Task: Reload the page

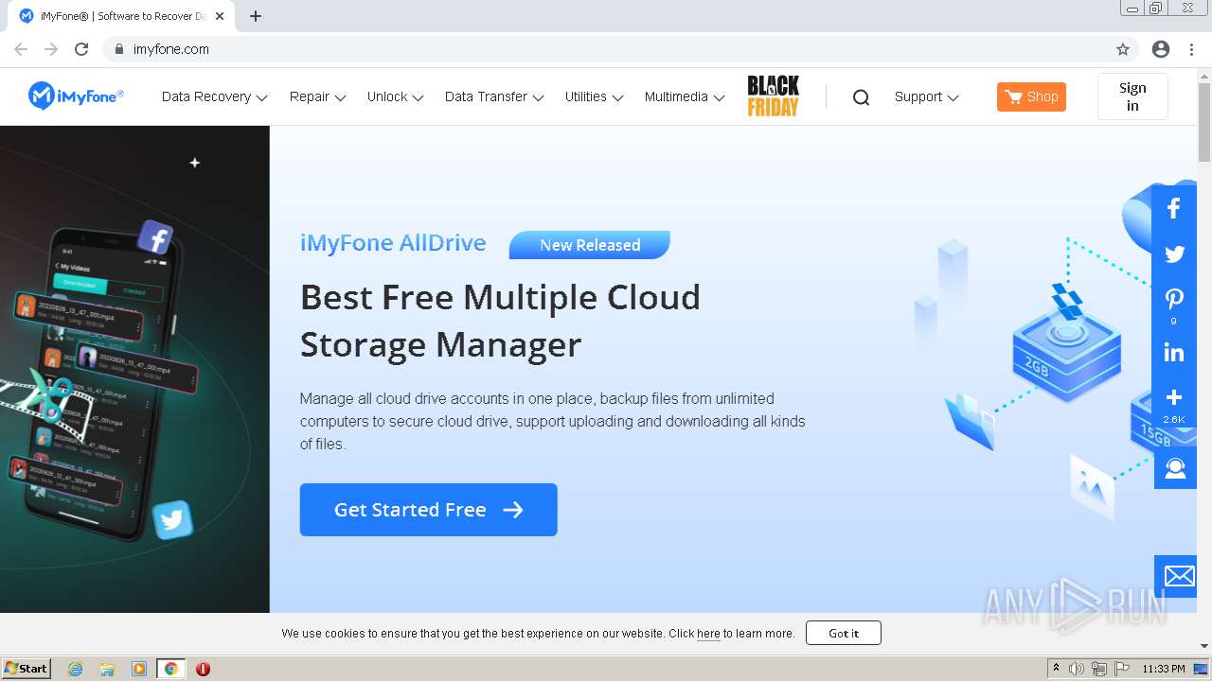Action: 81,49
